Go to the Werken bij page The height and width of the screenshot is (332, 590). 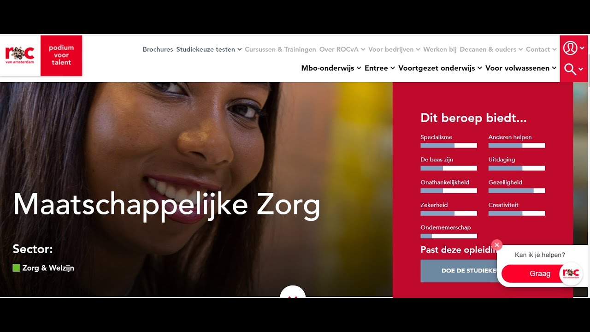coord(440,49)
